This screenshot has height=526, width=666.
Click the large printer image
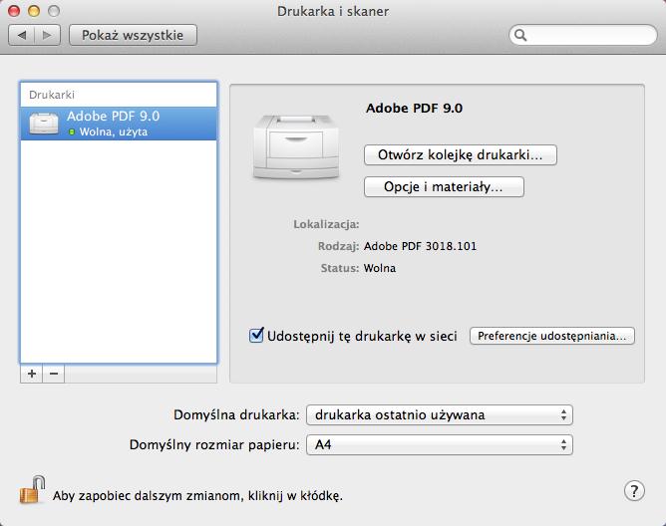[296, 146]
